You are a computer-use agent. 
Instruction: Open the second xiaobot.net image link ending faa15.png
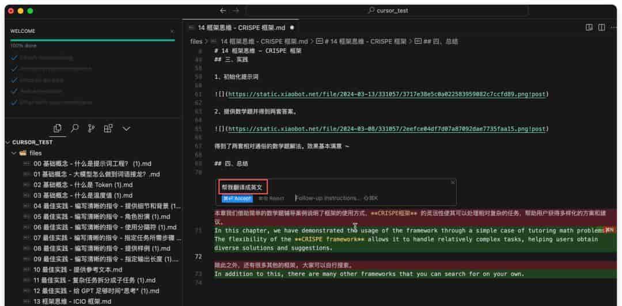[x=386, y=129]
